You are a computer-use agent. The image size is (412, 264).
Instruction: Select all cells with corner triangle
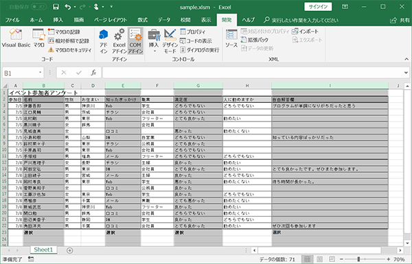(x=5, y=86)
